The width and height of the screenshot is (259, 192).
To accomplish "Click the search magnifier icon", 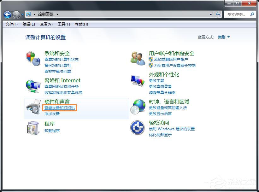I will point(252,15).
